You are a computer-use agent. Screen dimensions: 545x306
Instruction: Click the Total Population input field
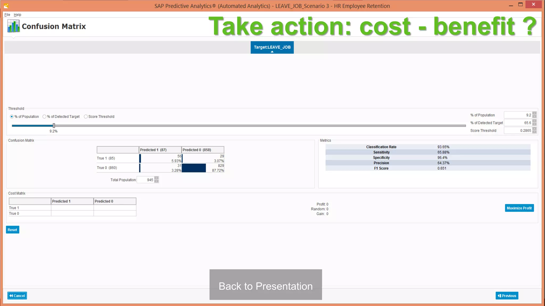146,180
